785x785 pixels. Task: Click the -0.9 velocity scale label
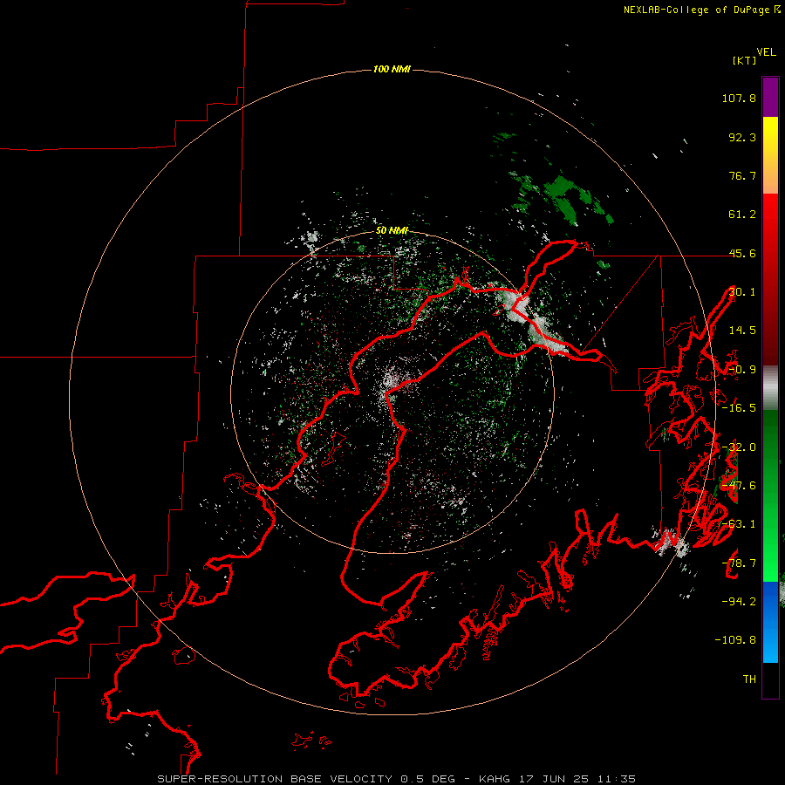coord(742,370)
